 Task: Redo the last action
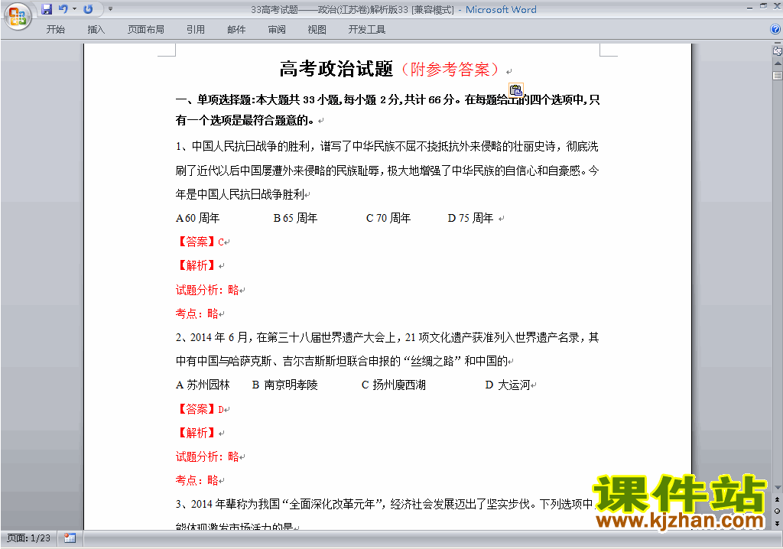pyautogui.click(x=88, y=9)
